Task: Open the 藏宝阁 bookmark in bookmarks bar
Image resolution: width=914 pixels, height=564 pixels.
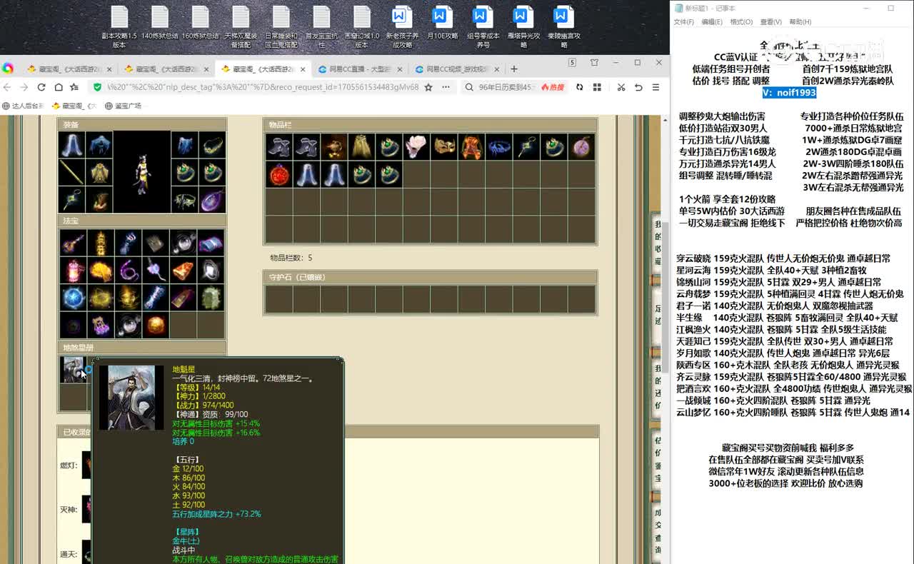Action: [75, 106]
